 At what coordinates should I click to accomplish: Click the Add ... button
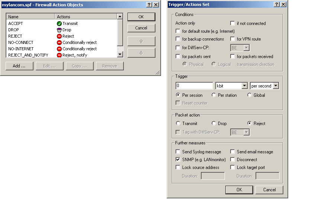19,66
